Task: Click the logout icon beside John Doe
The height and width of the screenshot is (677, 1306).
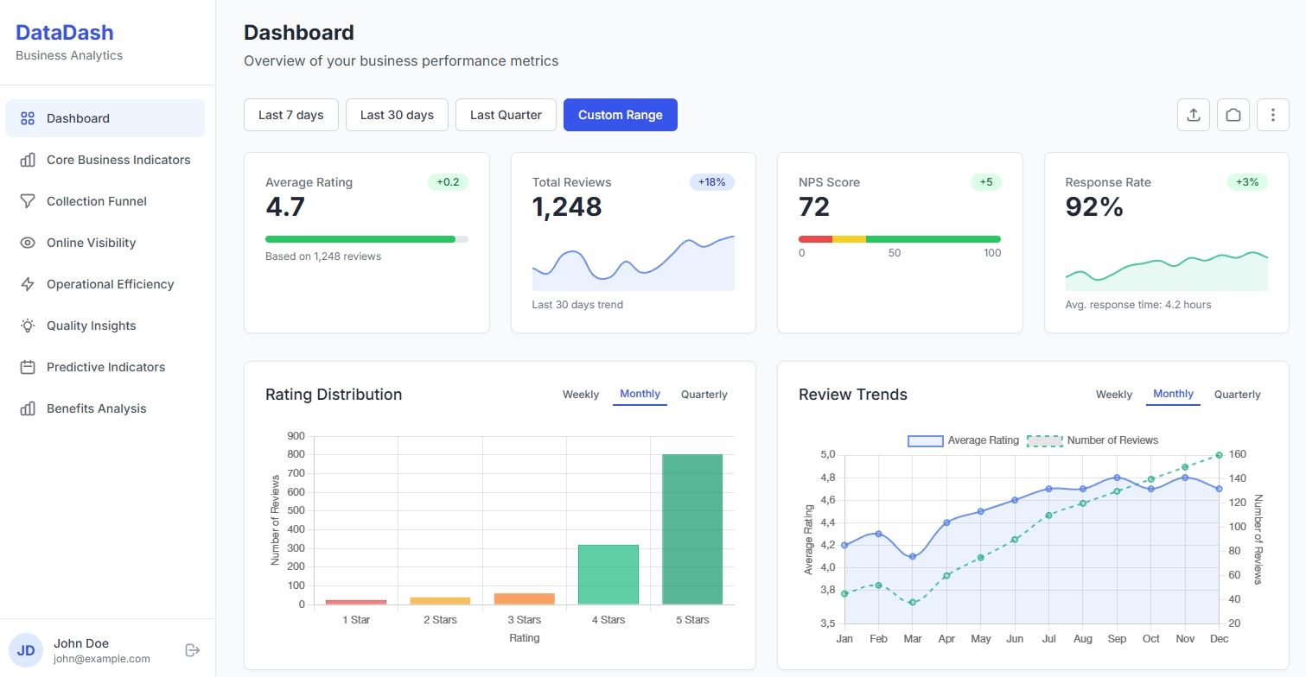Action: pyautogui.click(x=193, y=650)
